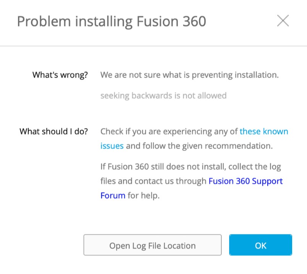
Task: Click the "What should I do?" label
Action: click(x=54, y=132)
